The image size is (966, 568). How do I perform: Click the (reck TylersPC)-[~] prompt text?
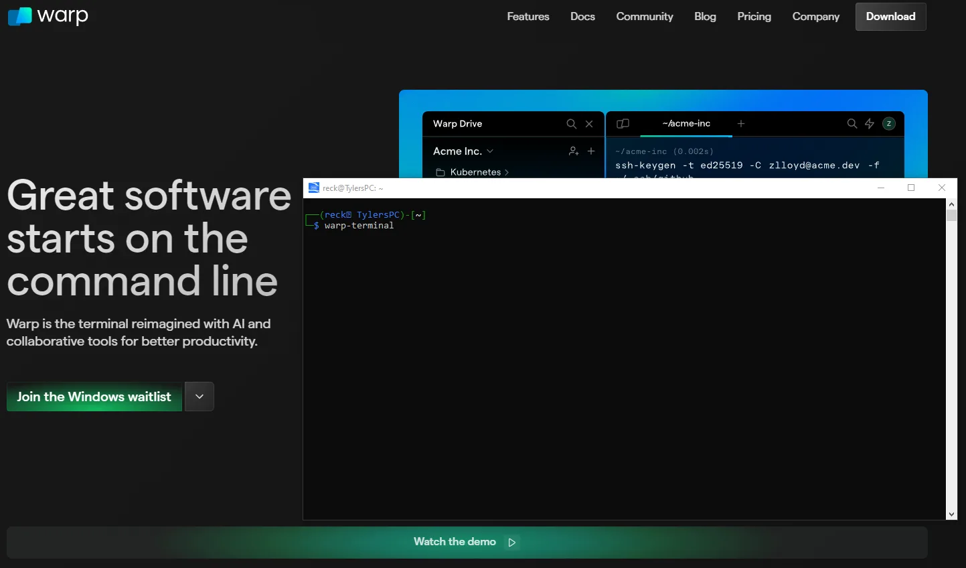[373, 215]
